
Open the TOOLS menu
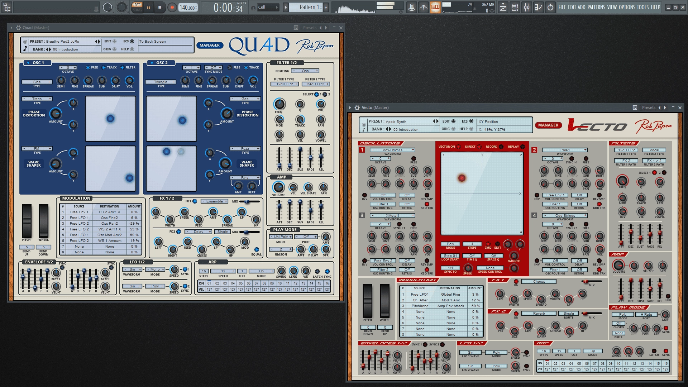click(x=643, y=7)
